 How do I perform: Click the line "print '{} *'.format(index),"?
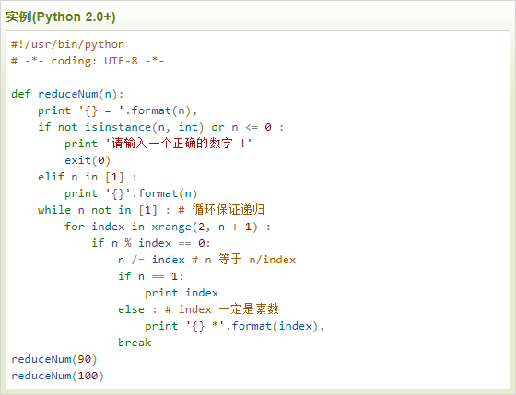[x=235, y=326]
